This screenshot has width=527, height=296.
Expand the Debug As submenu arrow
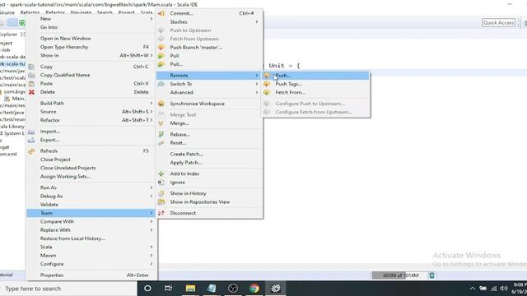152,196
